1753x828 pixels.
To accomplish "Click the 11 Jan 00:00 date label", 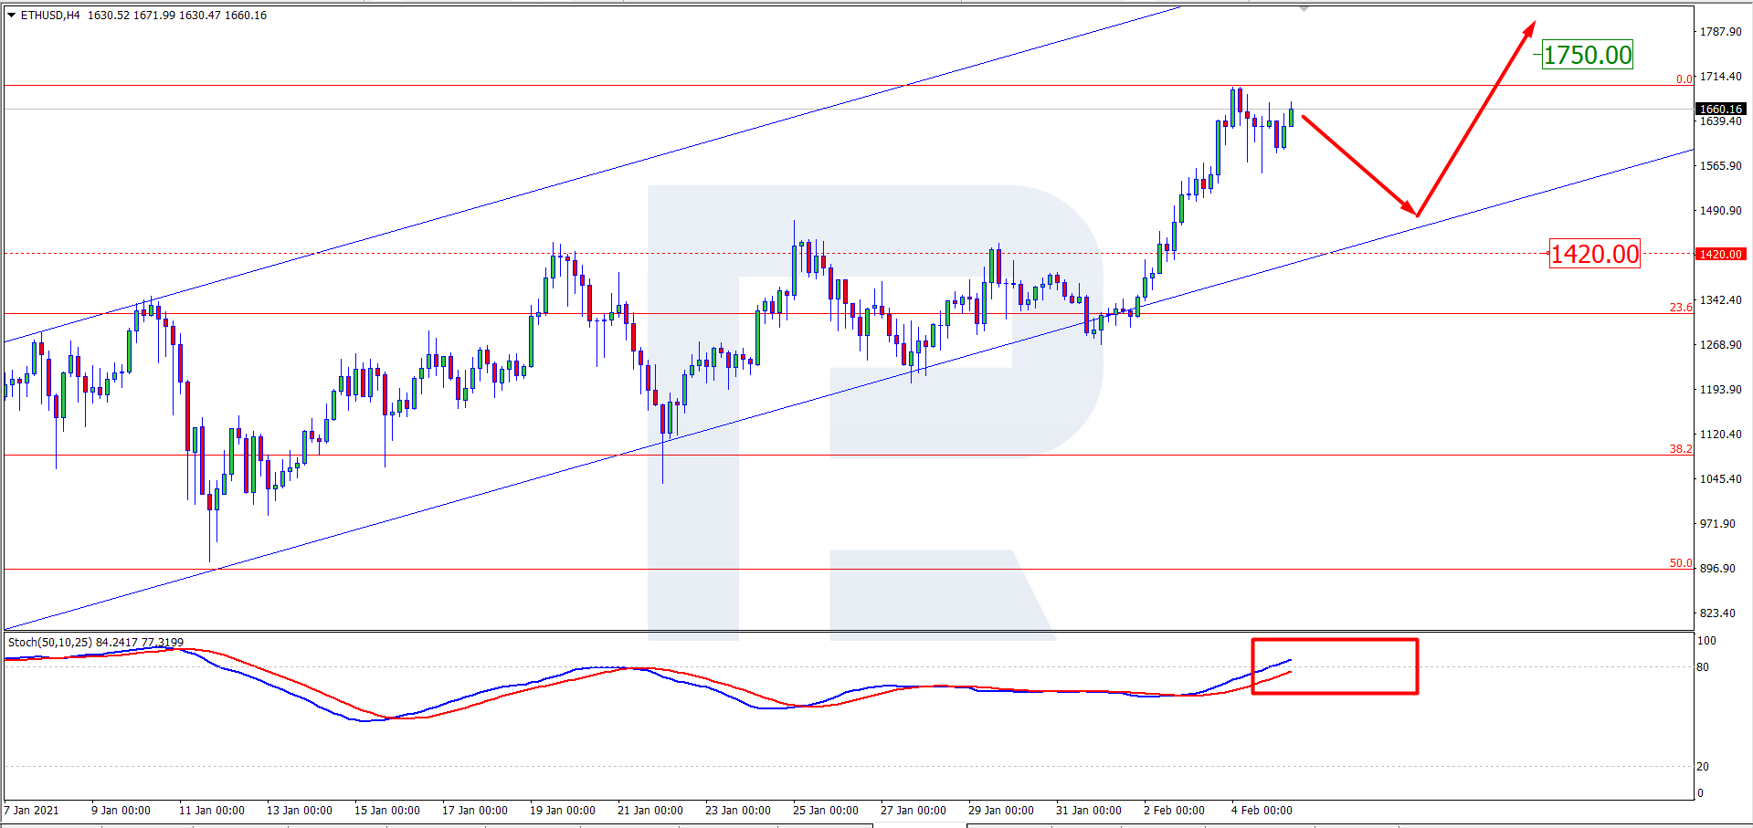I will click(x=212, y=811).
